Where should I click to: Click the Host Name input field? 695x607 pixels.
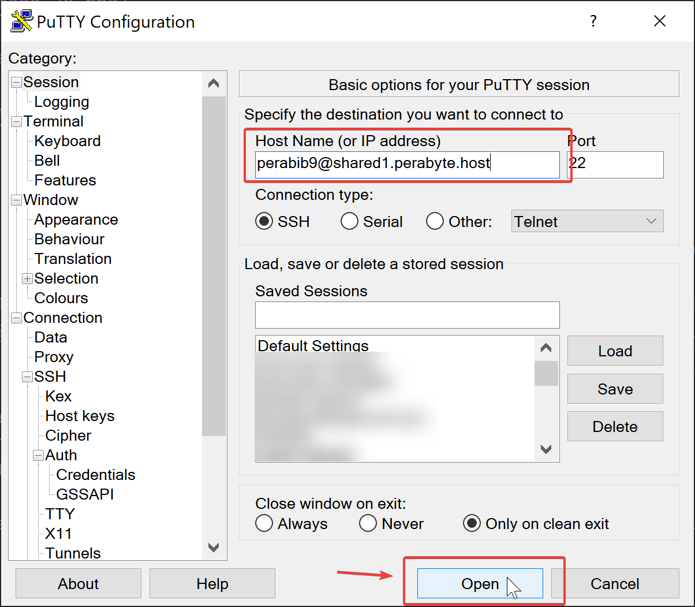407,164
